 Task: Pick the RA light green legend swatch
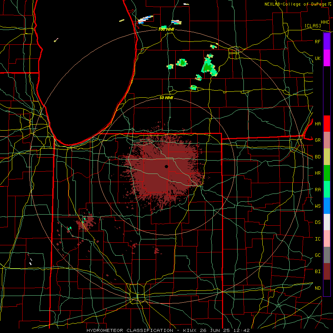point(327,189)
